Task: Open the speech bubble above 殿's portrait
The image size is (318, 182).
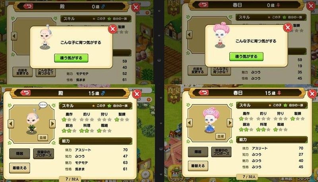Action: [x=43, y=105]
